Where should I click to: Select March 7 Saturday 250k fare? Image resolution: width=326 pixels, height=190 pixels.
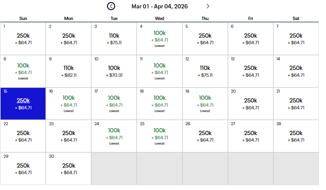tap(296, 39)
